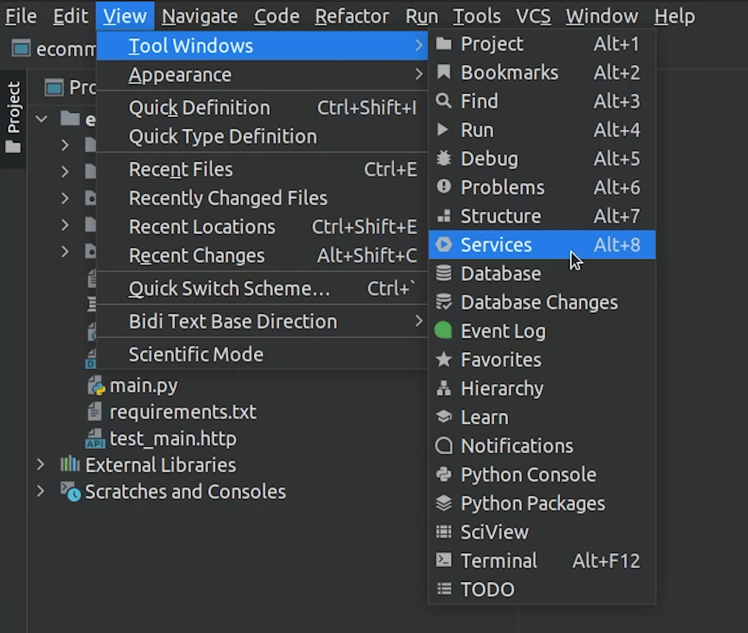This screenshot has height=633, width=748.
Task: Toggle Scientific Mode menu entry
Action: 196,354
